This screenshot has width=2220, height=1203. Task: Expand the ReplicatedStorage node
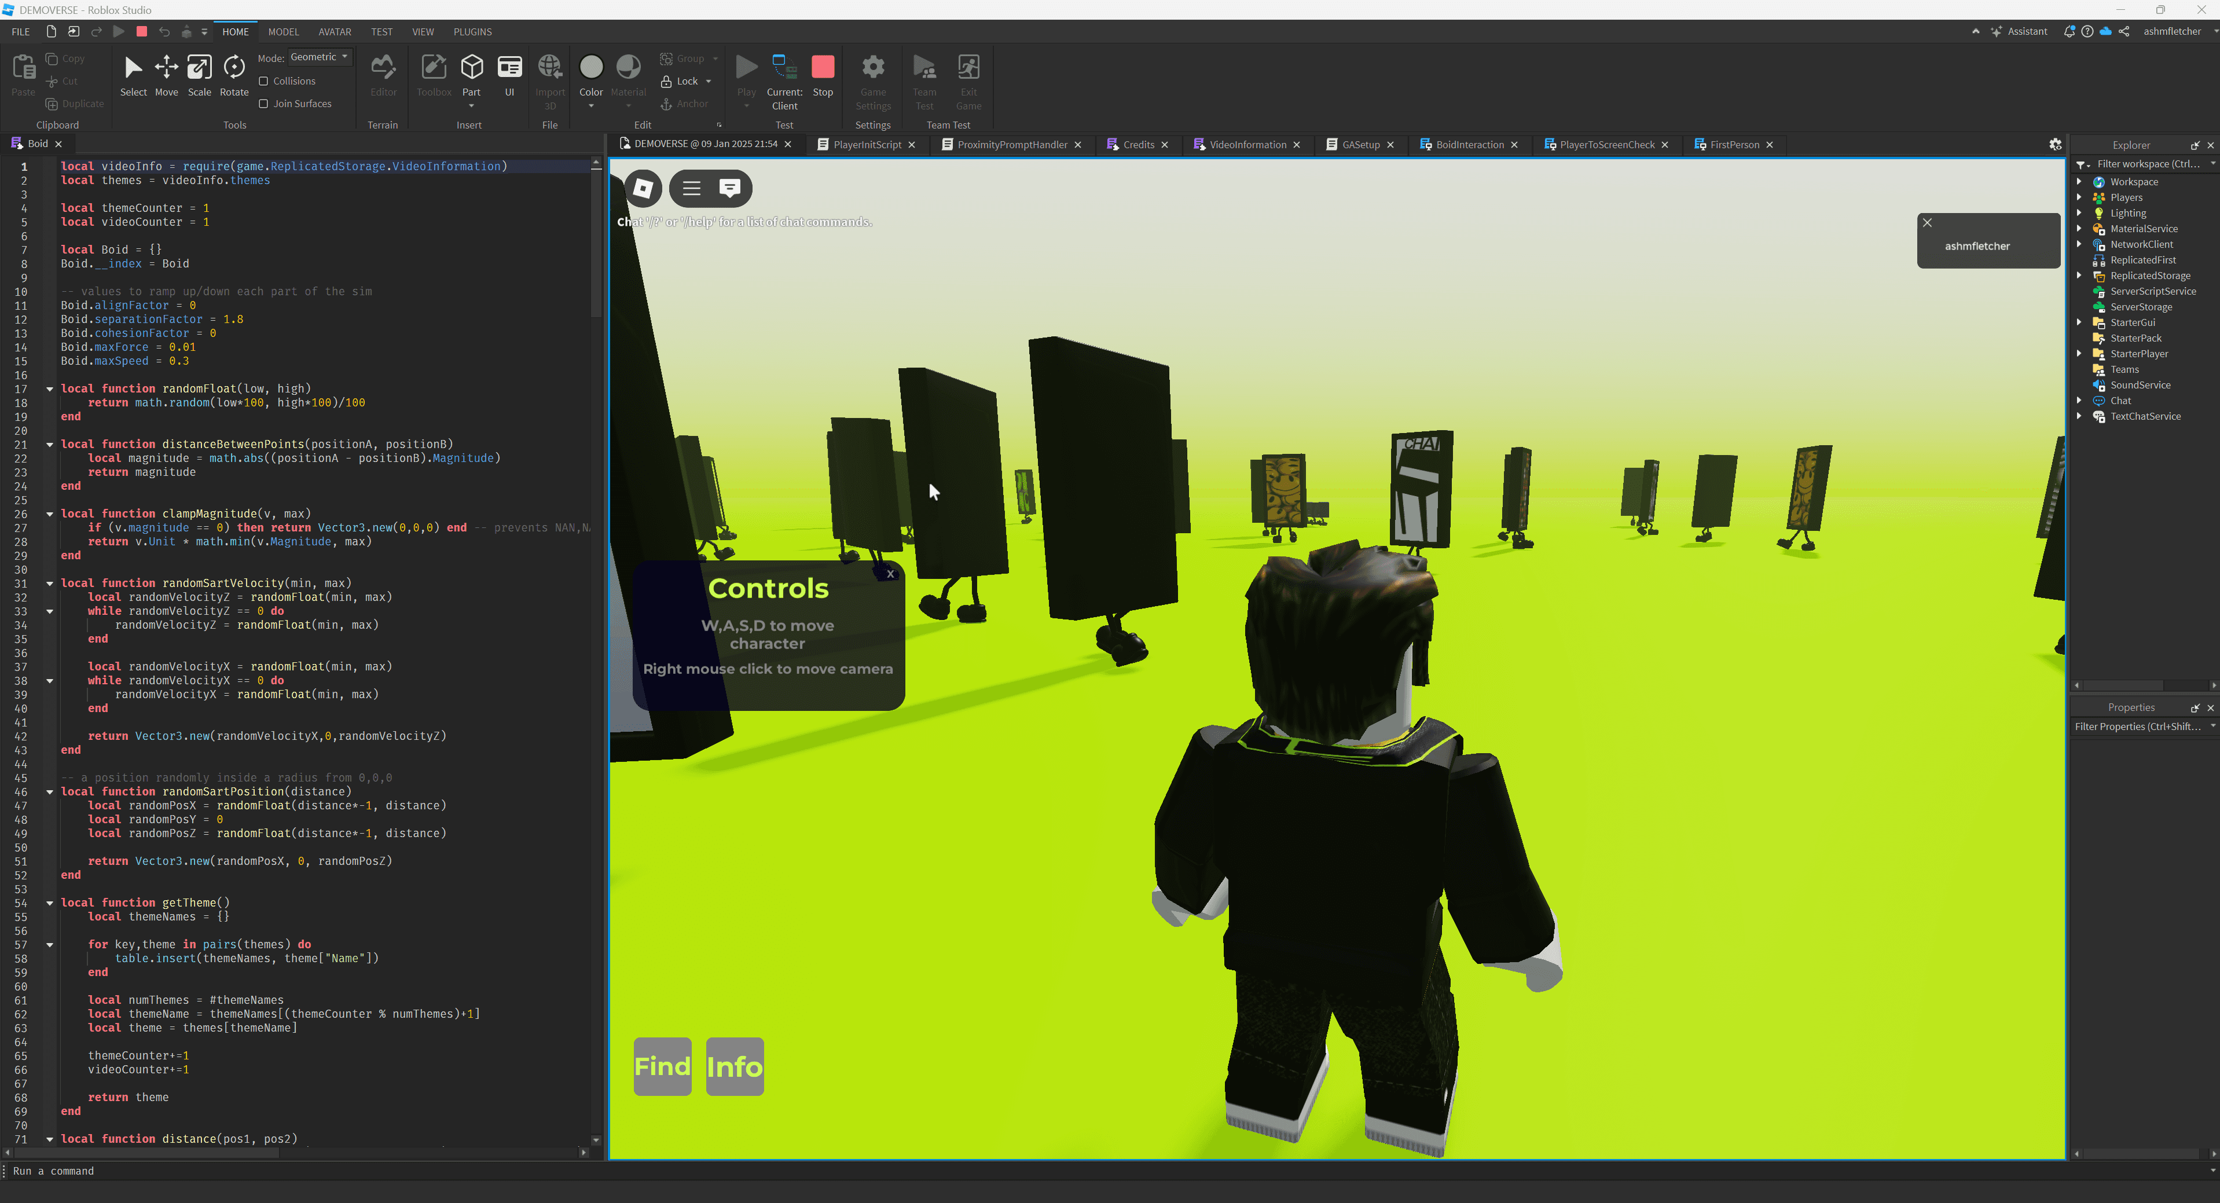(2079, 276)
